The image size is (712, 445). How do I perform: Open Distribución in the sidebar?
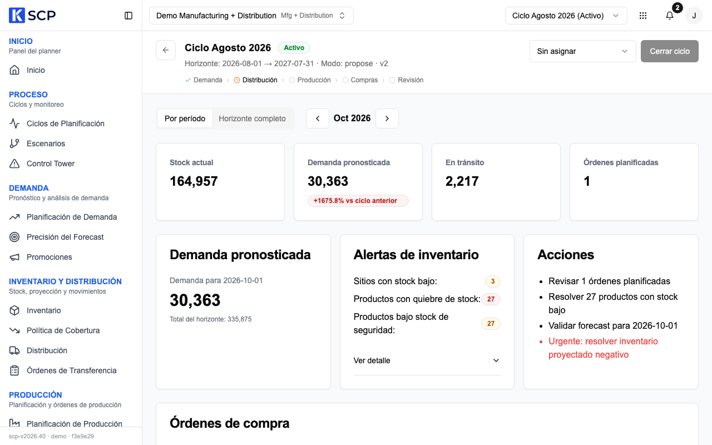71,350
